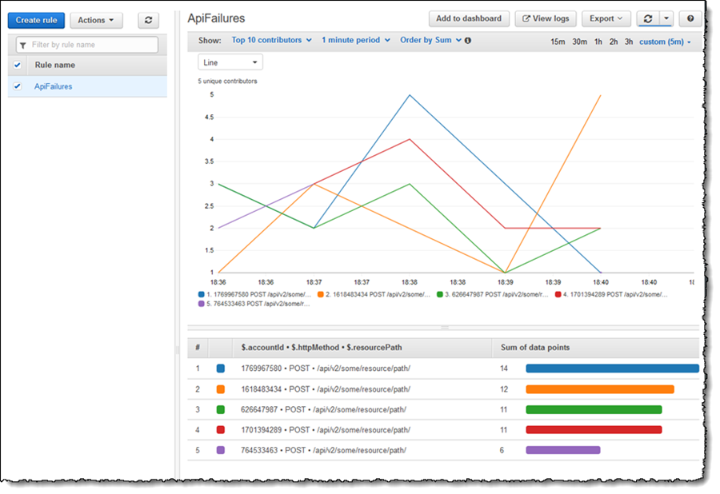Click the purple legend marker for 764533463
The height and width of the screenshot is (494, 720).
coord(201,304)
